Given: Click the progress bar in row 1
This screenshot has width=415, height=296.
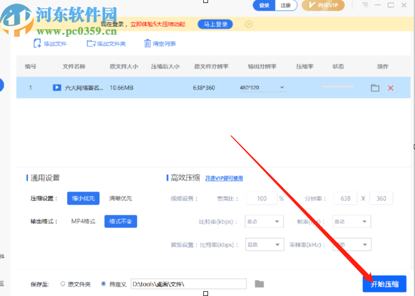Looking at the screenshot, I should pos(338,87).
